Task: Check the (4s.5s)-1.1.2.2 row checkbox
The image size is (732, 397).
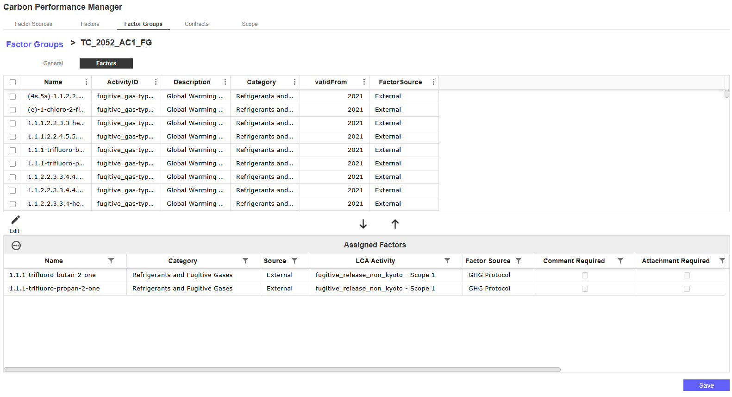Action: coord(13,96)
